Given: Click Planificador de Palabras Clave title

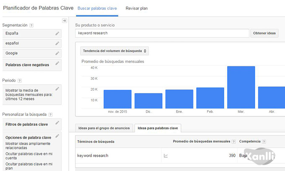Looking at the screenshot, I should (38, 8).
